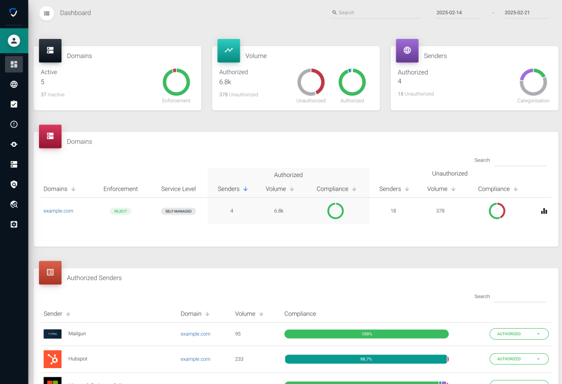Click the 98.7% compliance bar for Hubspot
Viewport: 562px width, 384px height.
tap(366, 359)
